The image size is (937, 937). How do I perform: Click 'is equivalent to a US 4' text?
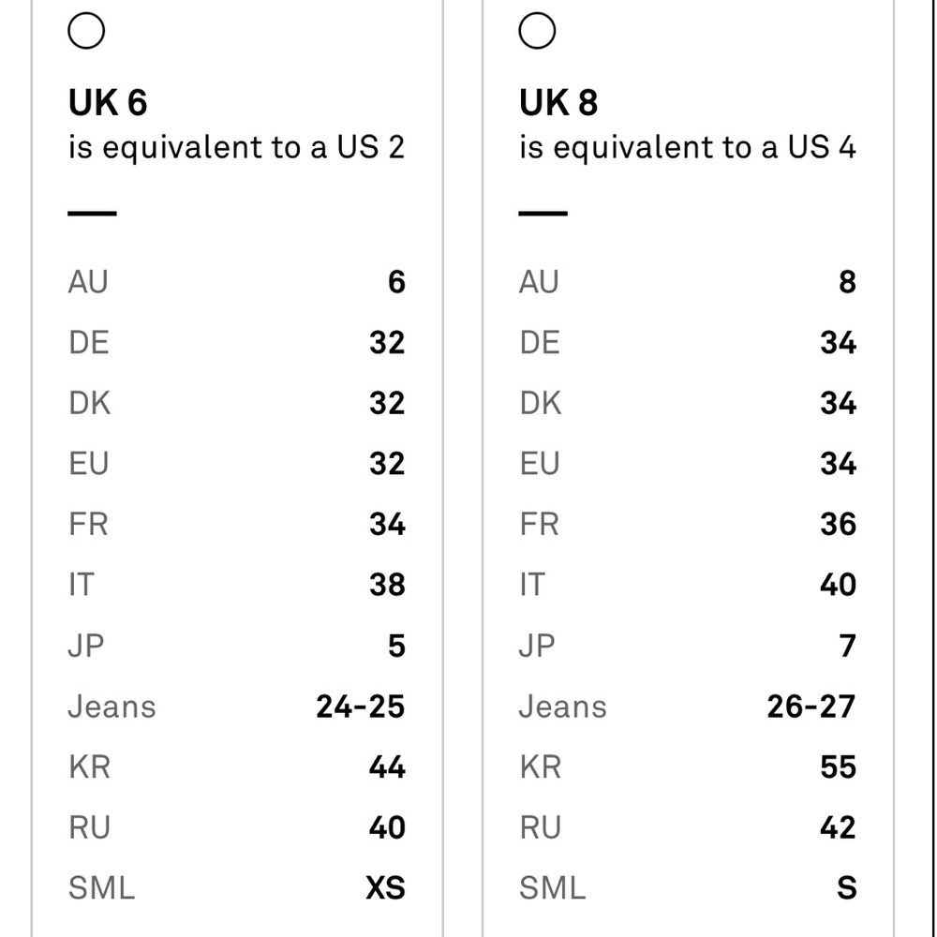click(x=687, y=148)
